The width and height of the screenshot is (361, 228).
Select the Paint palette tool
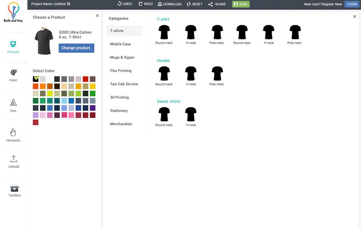click(13, 75)
